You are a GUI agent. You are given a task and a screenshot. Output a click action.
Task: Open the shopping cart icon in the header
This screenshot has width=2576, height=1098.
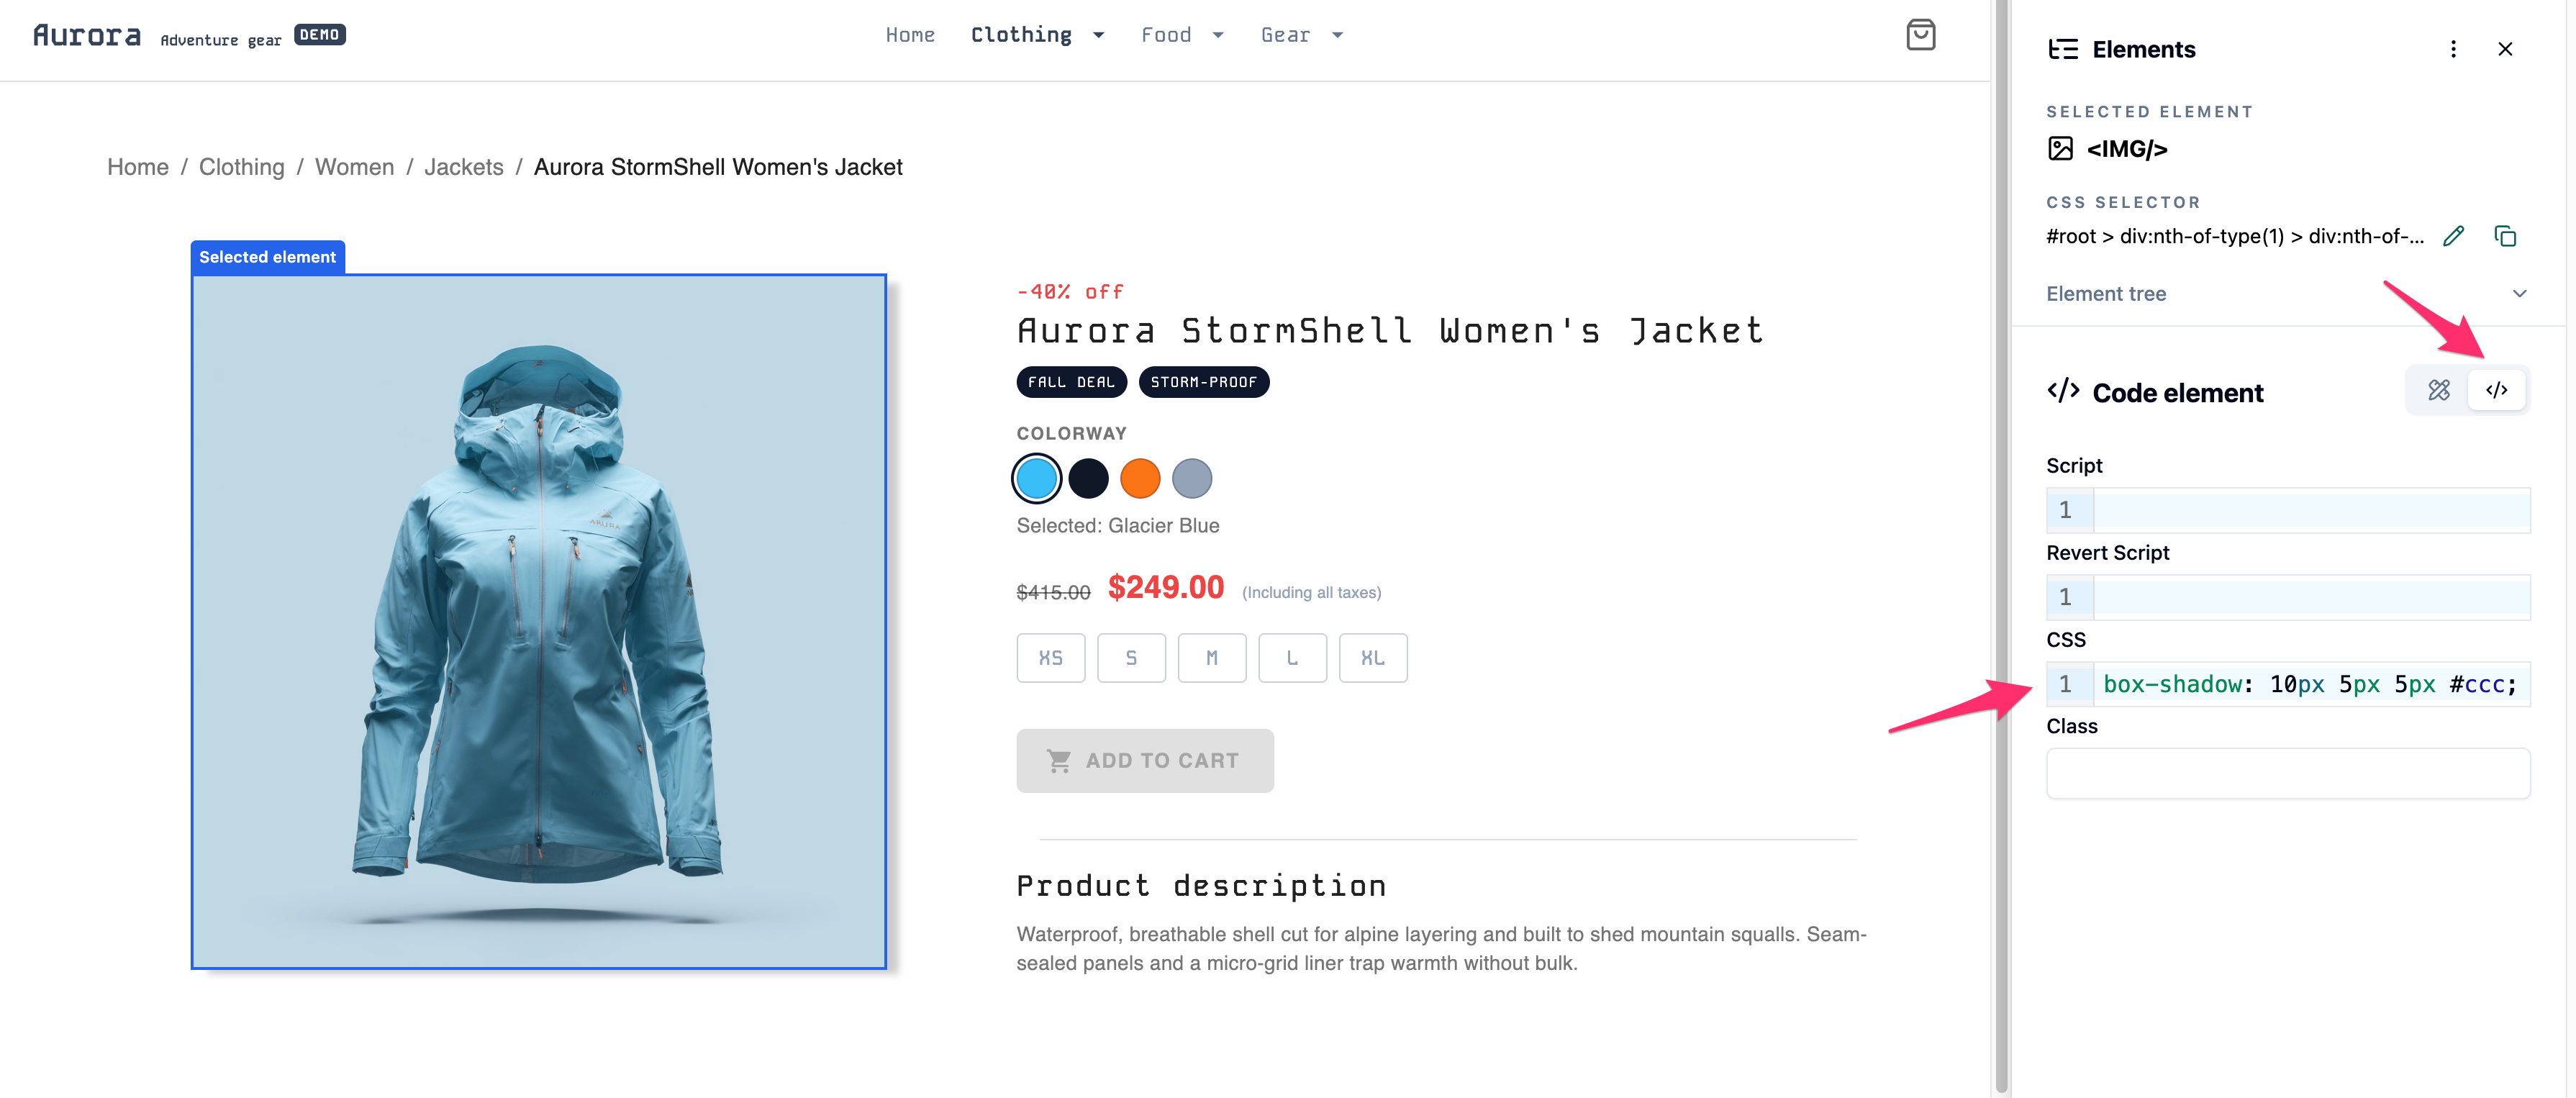point(1921,34)
